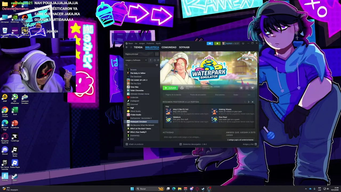The image size is (341, 192).
Task: Go to BIBLIOTECA tab
Action: (152, 47)
